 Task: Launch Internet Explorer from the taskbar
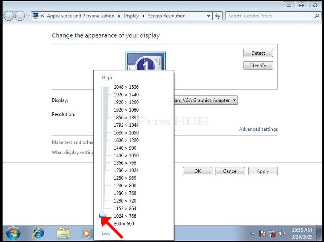click(38, 233)
